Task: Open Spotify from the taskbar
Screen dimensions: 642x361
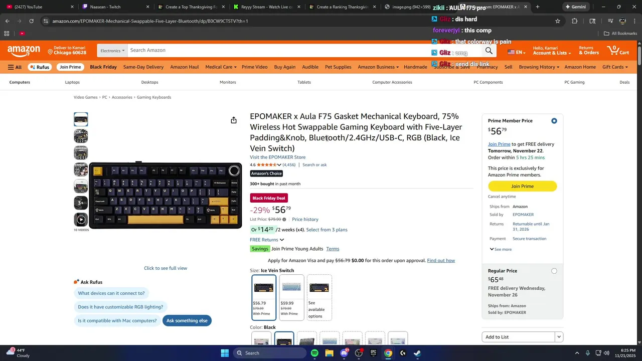Action: coord(314,353)
